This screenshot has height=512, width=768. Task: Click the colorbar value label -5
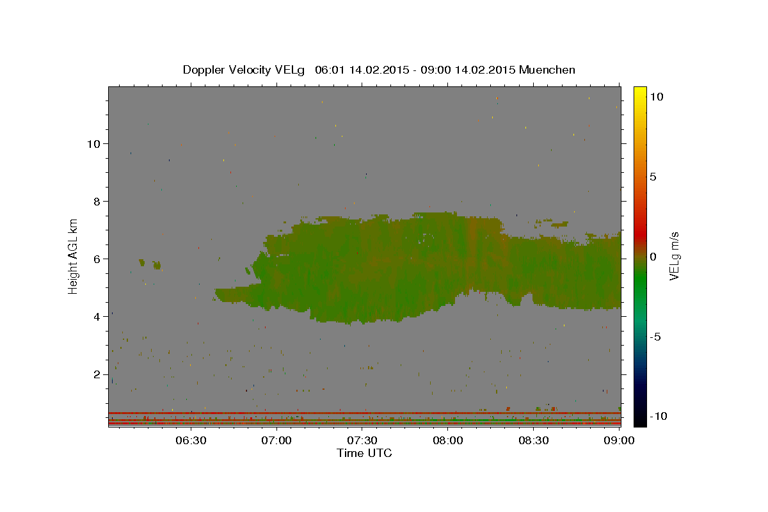[655, 337]
